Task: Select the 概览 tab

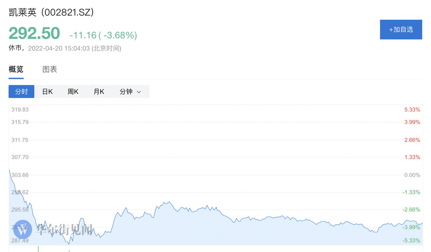Action: tap(16, 70)
